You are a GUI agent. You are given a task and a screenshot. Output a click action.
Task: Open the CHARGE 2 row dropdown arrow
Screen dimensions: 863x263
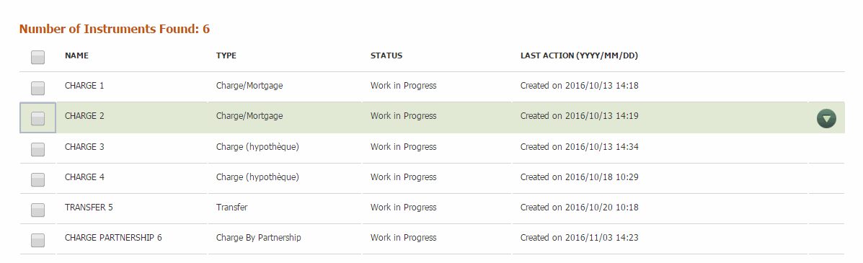826,118
